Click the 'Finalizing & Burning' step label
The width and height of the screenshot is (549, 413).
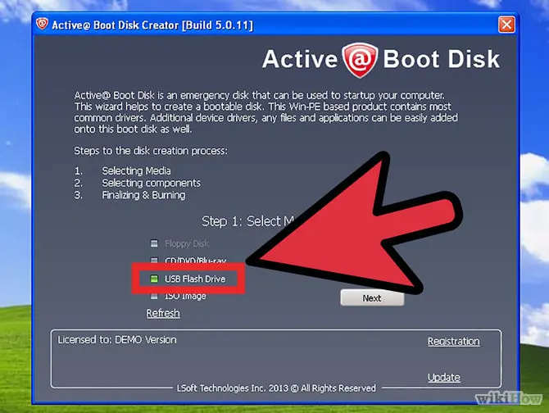tap(143, 195)
